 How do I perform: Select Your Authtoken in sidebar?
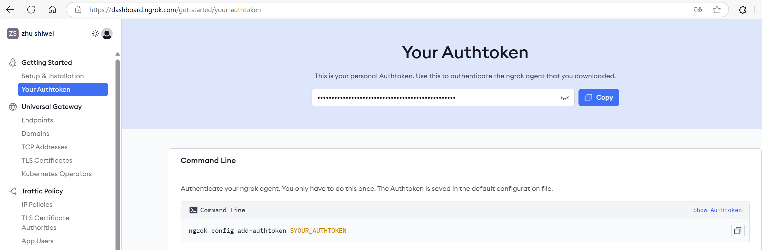[63, 90]
